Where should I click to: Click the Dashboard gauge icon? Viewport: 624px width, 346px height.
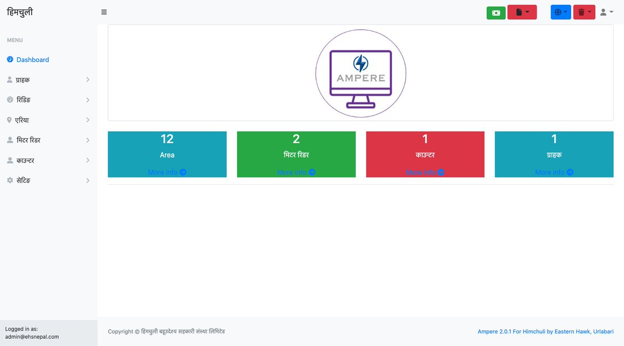[x=10, y=59]
